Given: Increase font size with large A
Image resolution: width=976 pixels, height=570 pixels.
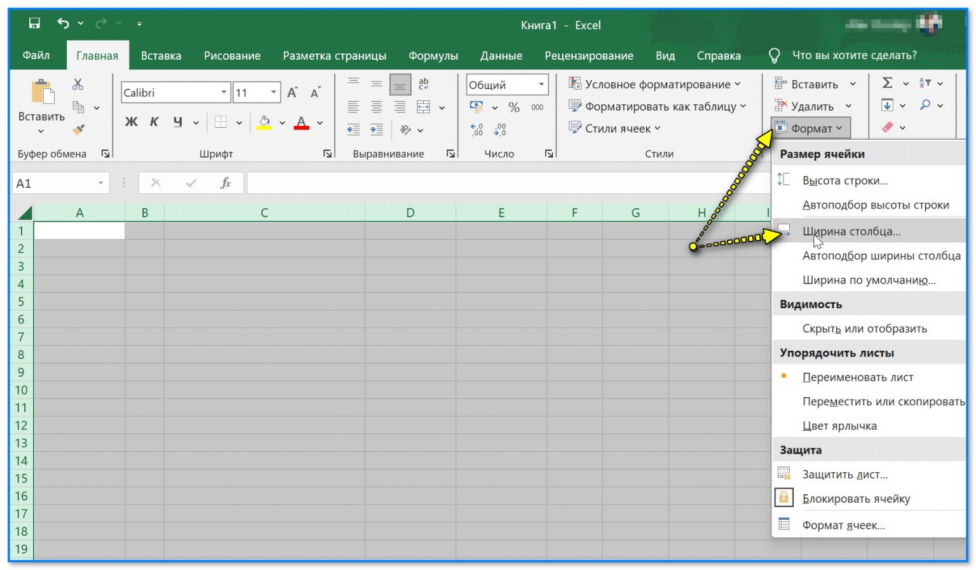Looking at the screenshot, I should (x=292, y=93).
